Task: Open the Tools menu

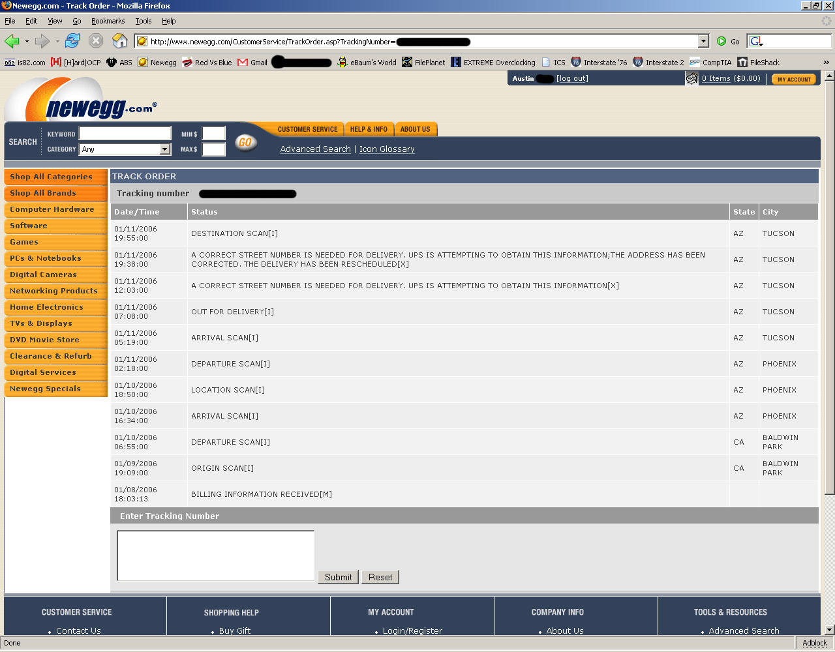Action: (144, 21)
